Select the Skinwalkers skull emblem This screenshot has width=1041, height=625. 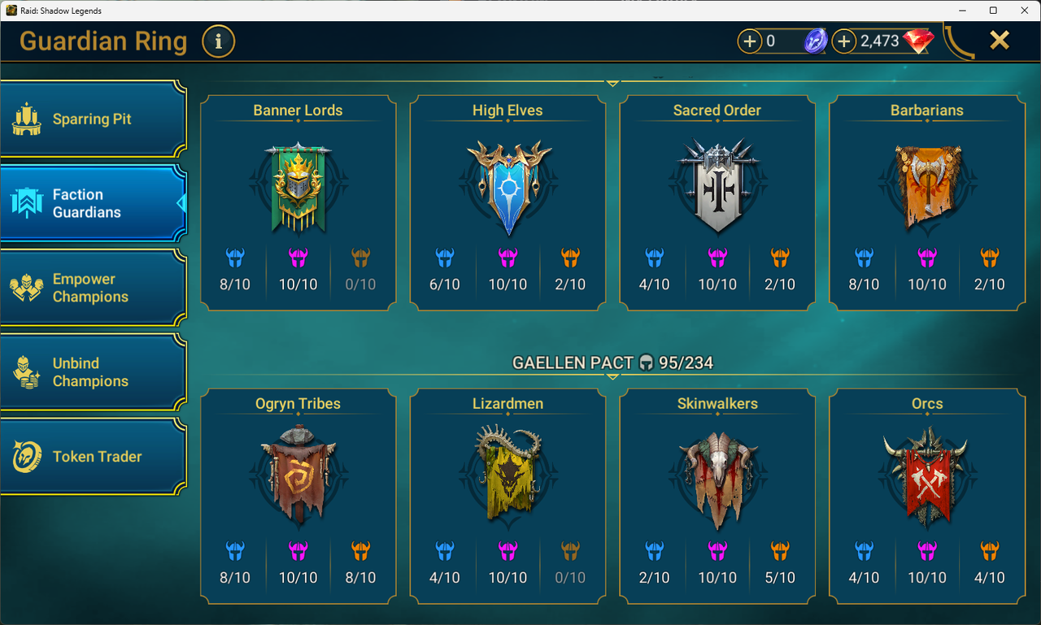tap(717, 480)
